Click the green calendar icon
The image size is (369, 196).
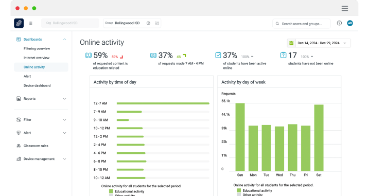pyautogui.click(x=291, y=43)
